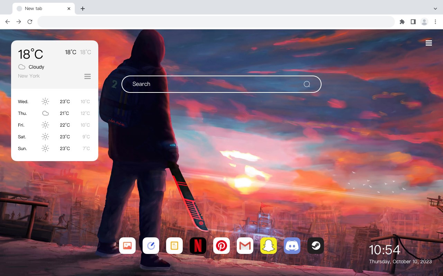Click the sunny icon for Sun.
The height and width of the screenshot is (276, 443).
click(x=45, y=148)
